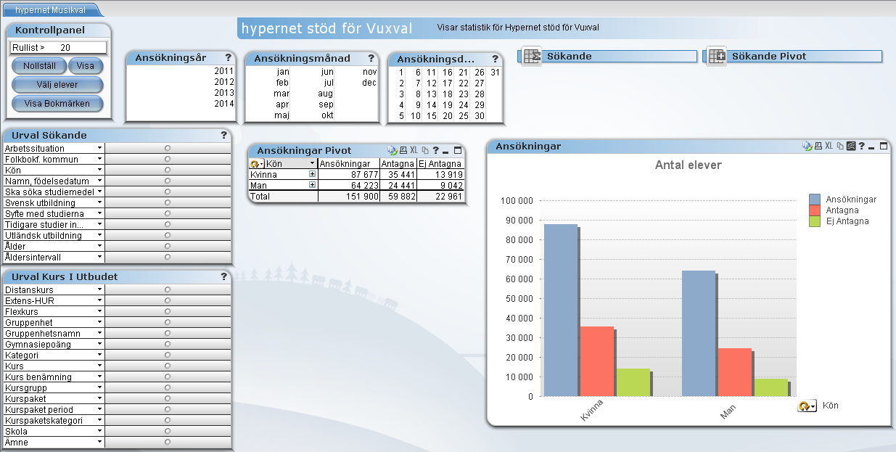Click the first caption icon on Ansökningar chart
896x452 pixels.
(807, 146)
